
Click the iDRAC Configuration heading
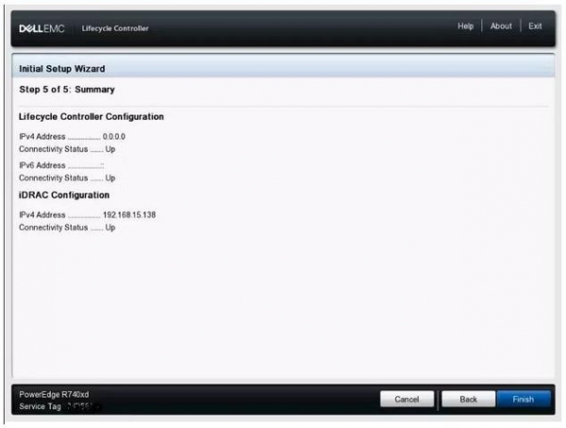click(64, 195)
